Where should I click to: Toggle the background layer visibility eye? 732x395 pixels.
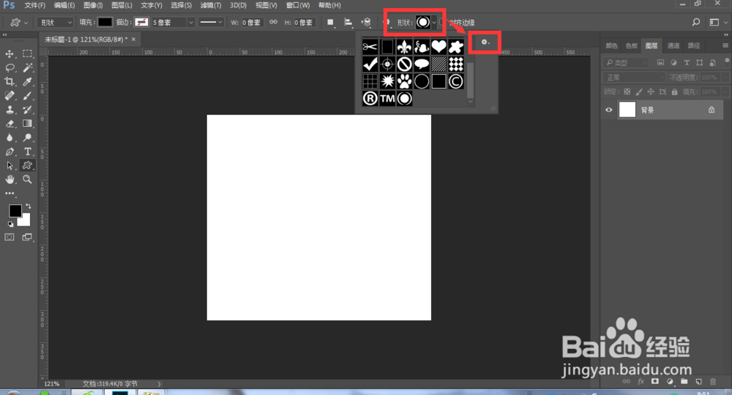(609, 110)
